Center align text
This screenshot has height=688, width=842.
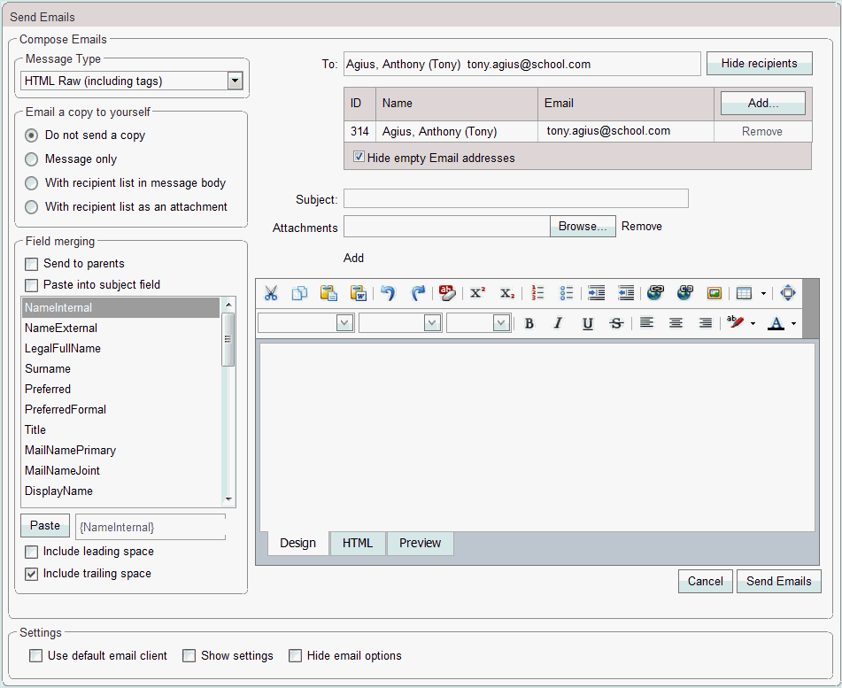click(x=676, y=323)
